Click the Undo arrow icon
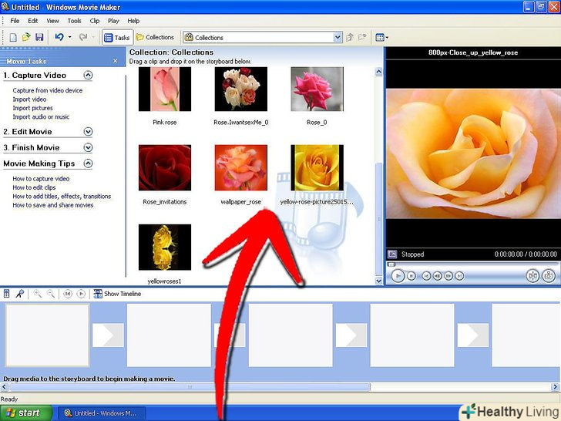Image resolution: width=561 pixels, height=421 pixels. 59,37
